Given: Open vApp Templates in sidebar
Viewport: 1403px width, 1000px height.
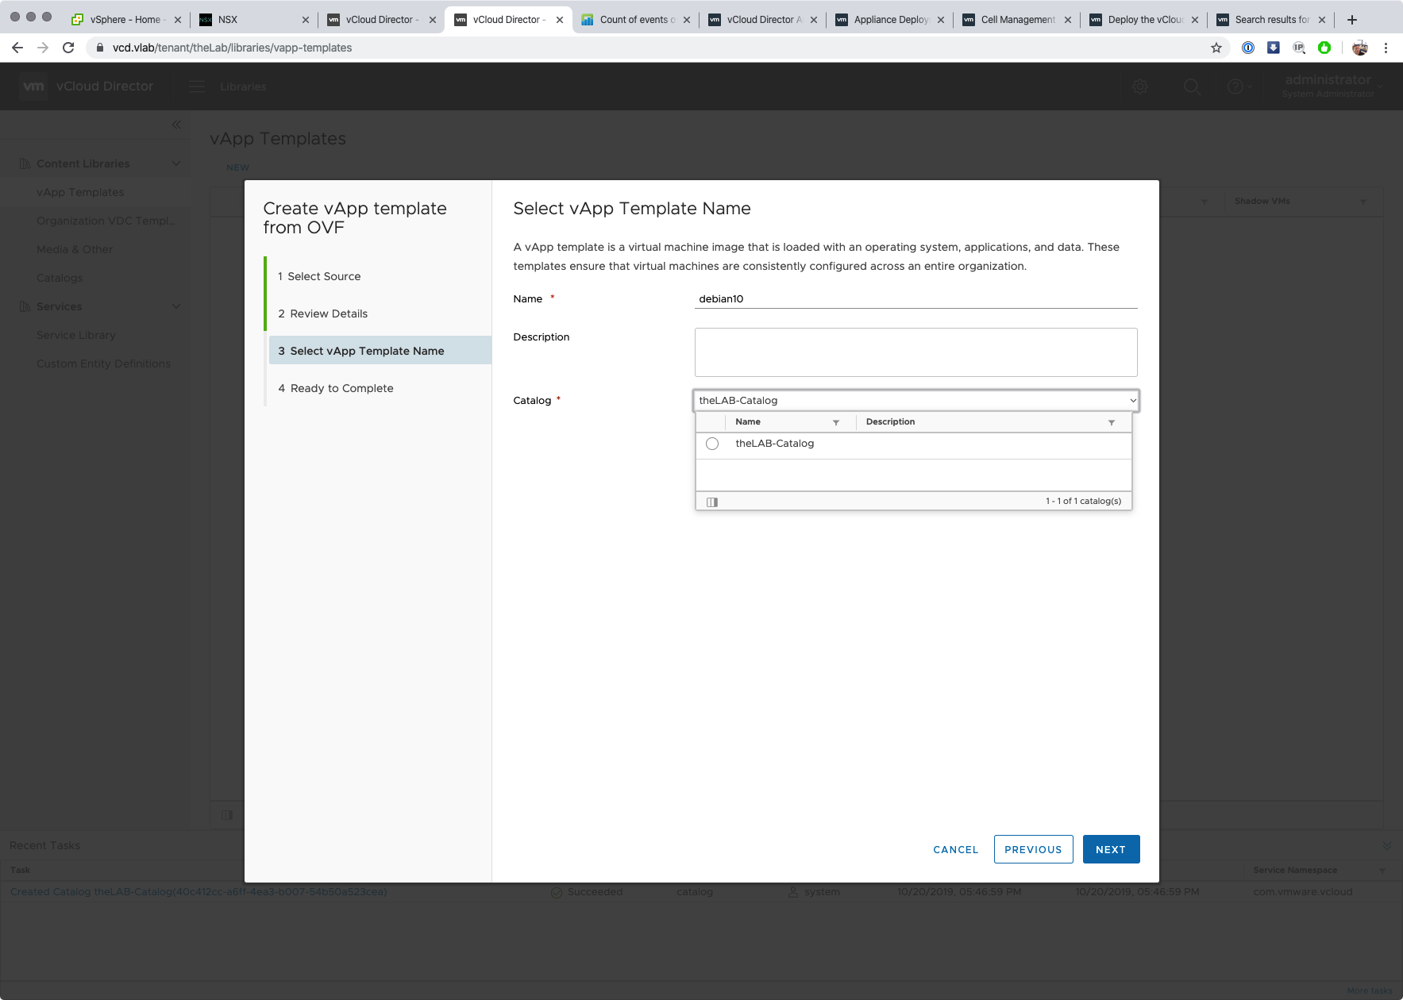Looking at the screenshot, I should (x=80, y=192).
